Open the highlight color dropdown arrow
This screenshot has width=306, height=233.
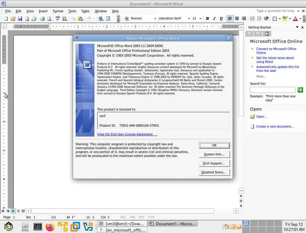pos(290,19)
